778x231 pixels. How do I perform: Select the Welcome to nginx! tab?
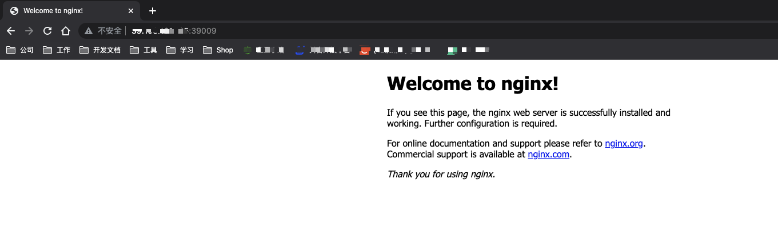(71, 11)
